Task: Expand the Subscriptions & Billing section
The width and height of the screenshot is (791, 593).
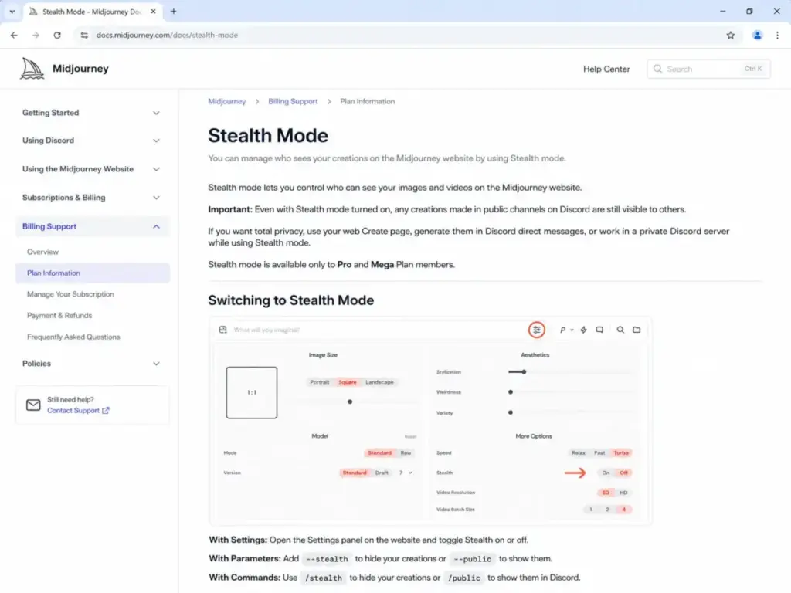Action: pos(91,198)
